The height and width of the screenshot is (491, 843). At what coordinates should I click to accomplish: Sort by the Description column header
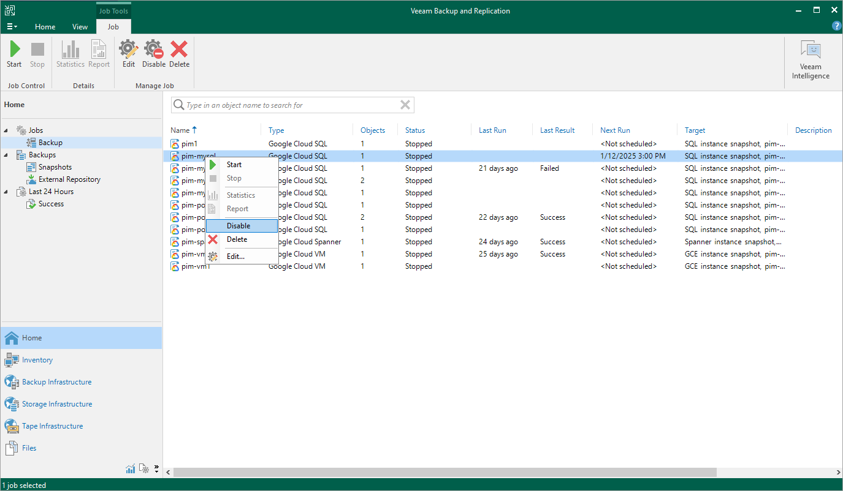coord(814,130)
